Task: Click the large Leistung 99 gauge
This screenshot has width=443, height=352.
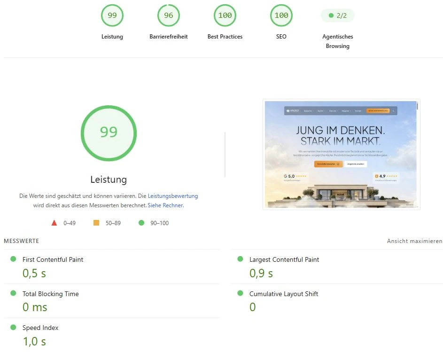Action: pyautogui.click(x=109, y=133)
